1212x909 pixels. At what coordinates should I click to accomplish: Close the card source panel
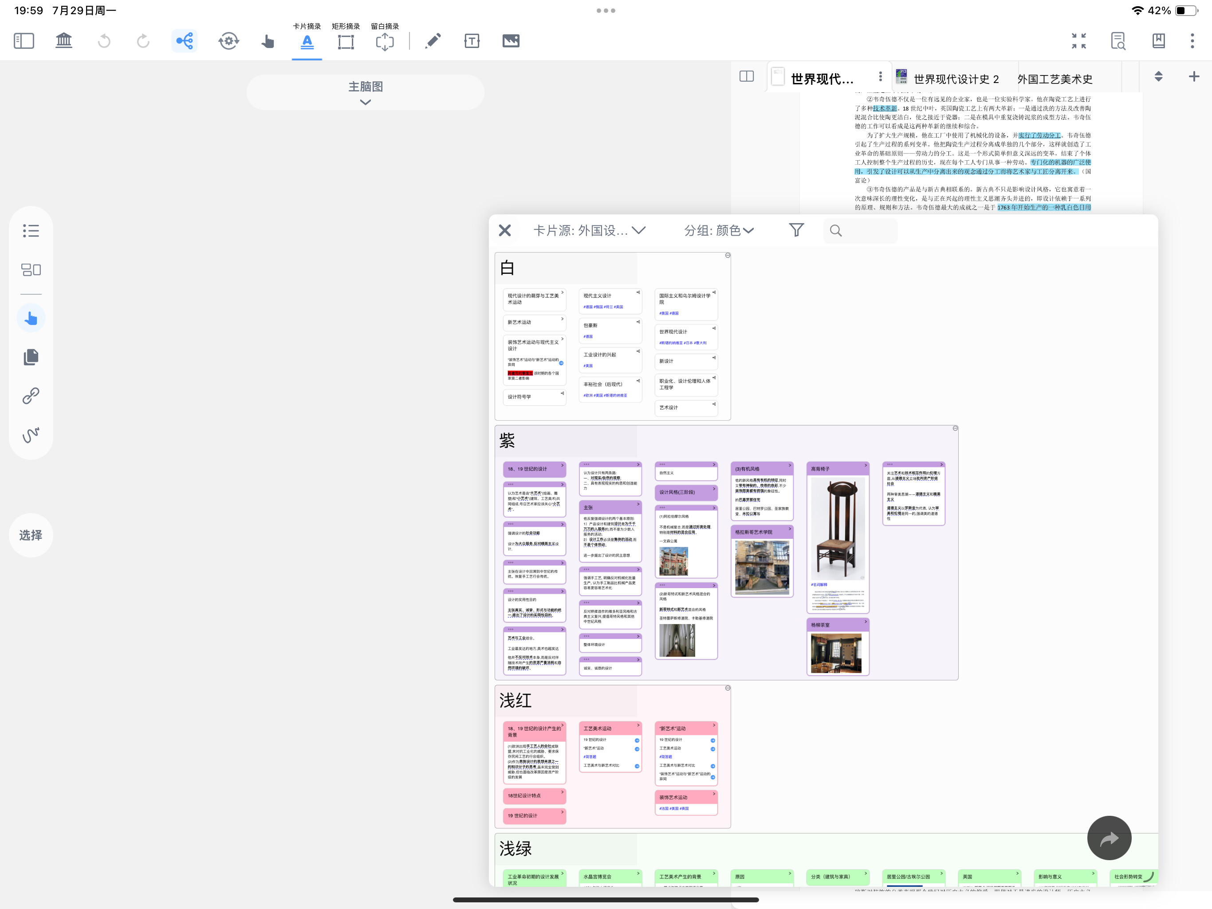coord(505,230)
